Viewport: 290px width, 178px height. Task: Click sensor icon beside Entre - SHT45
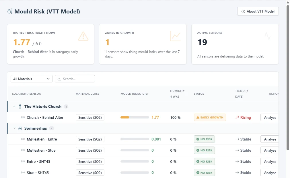point(23,161)
